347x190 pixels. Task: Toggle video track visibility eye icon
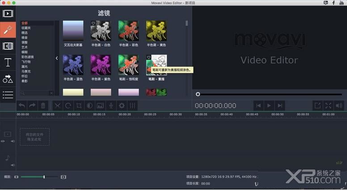tap(3, 141)
